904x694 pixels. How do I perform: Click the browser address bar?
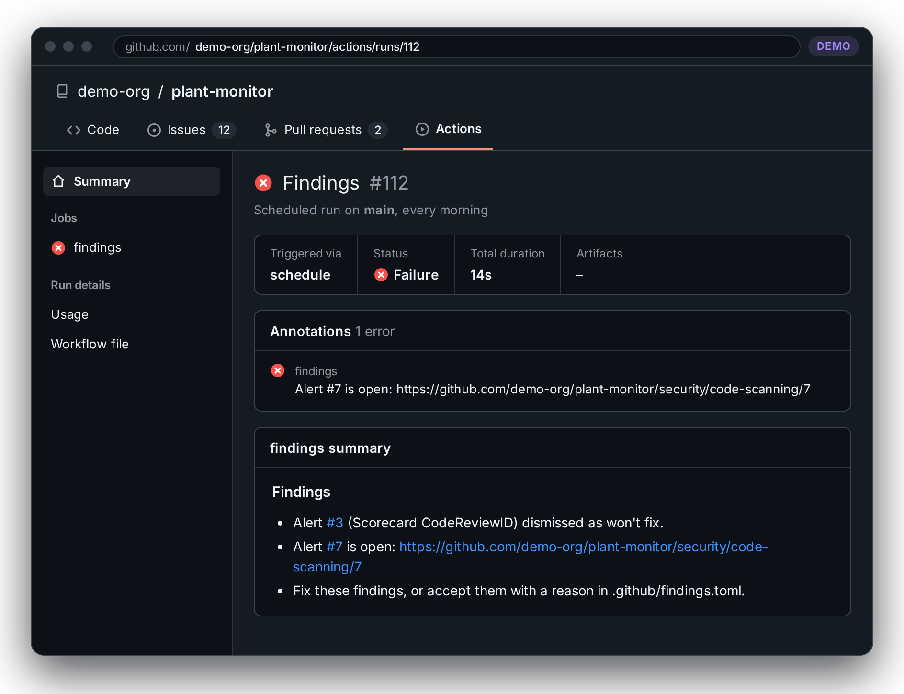(456, 47)
